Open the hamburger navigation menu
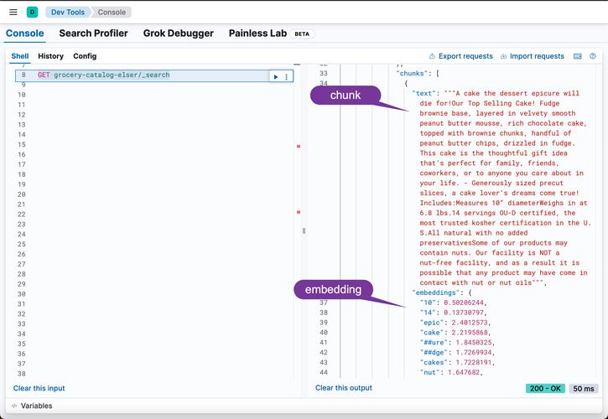This screenshot has height=419, width=608. pos(11,13)
